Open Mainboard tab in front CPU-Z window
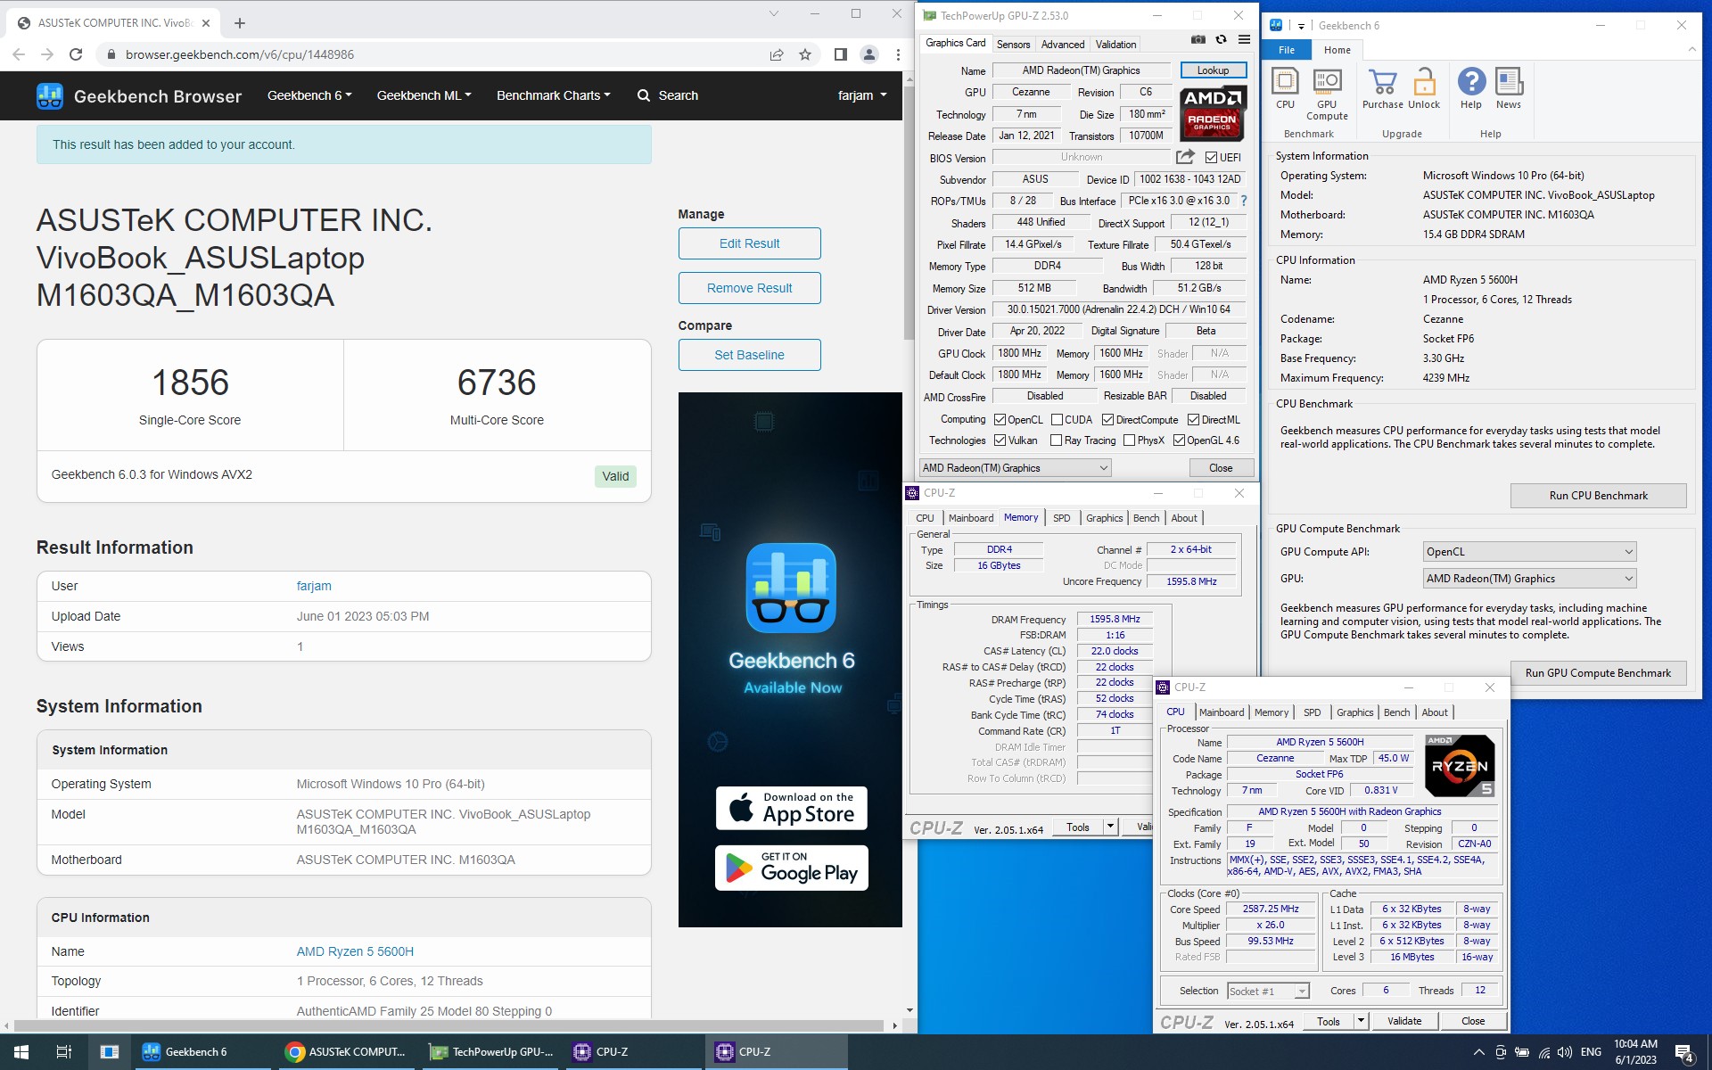The height and width of the screenshot is (1070, 1712). point(1221,712)
